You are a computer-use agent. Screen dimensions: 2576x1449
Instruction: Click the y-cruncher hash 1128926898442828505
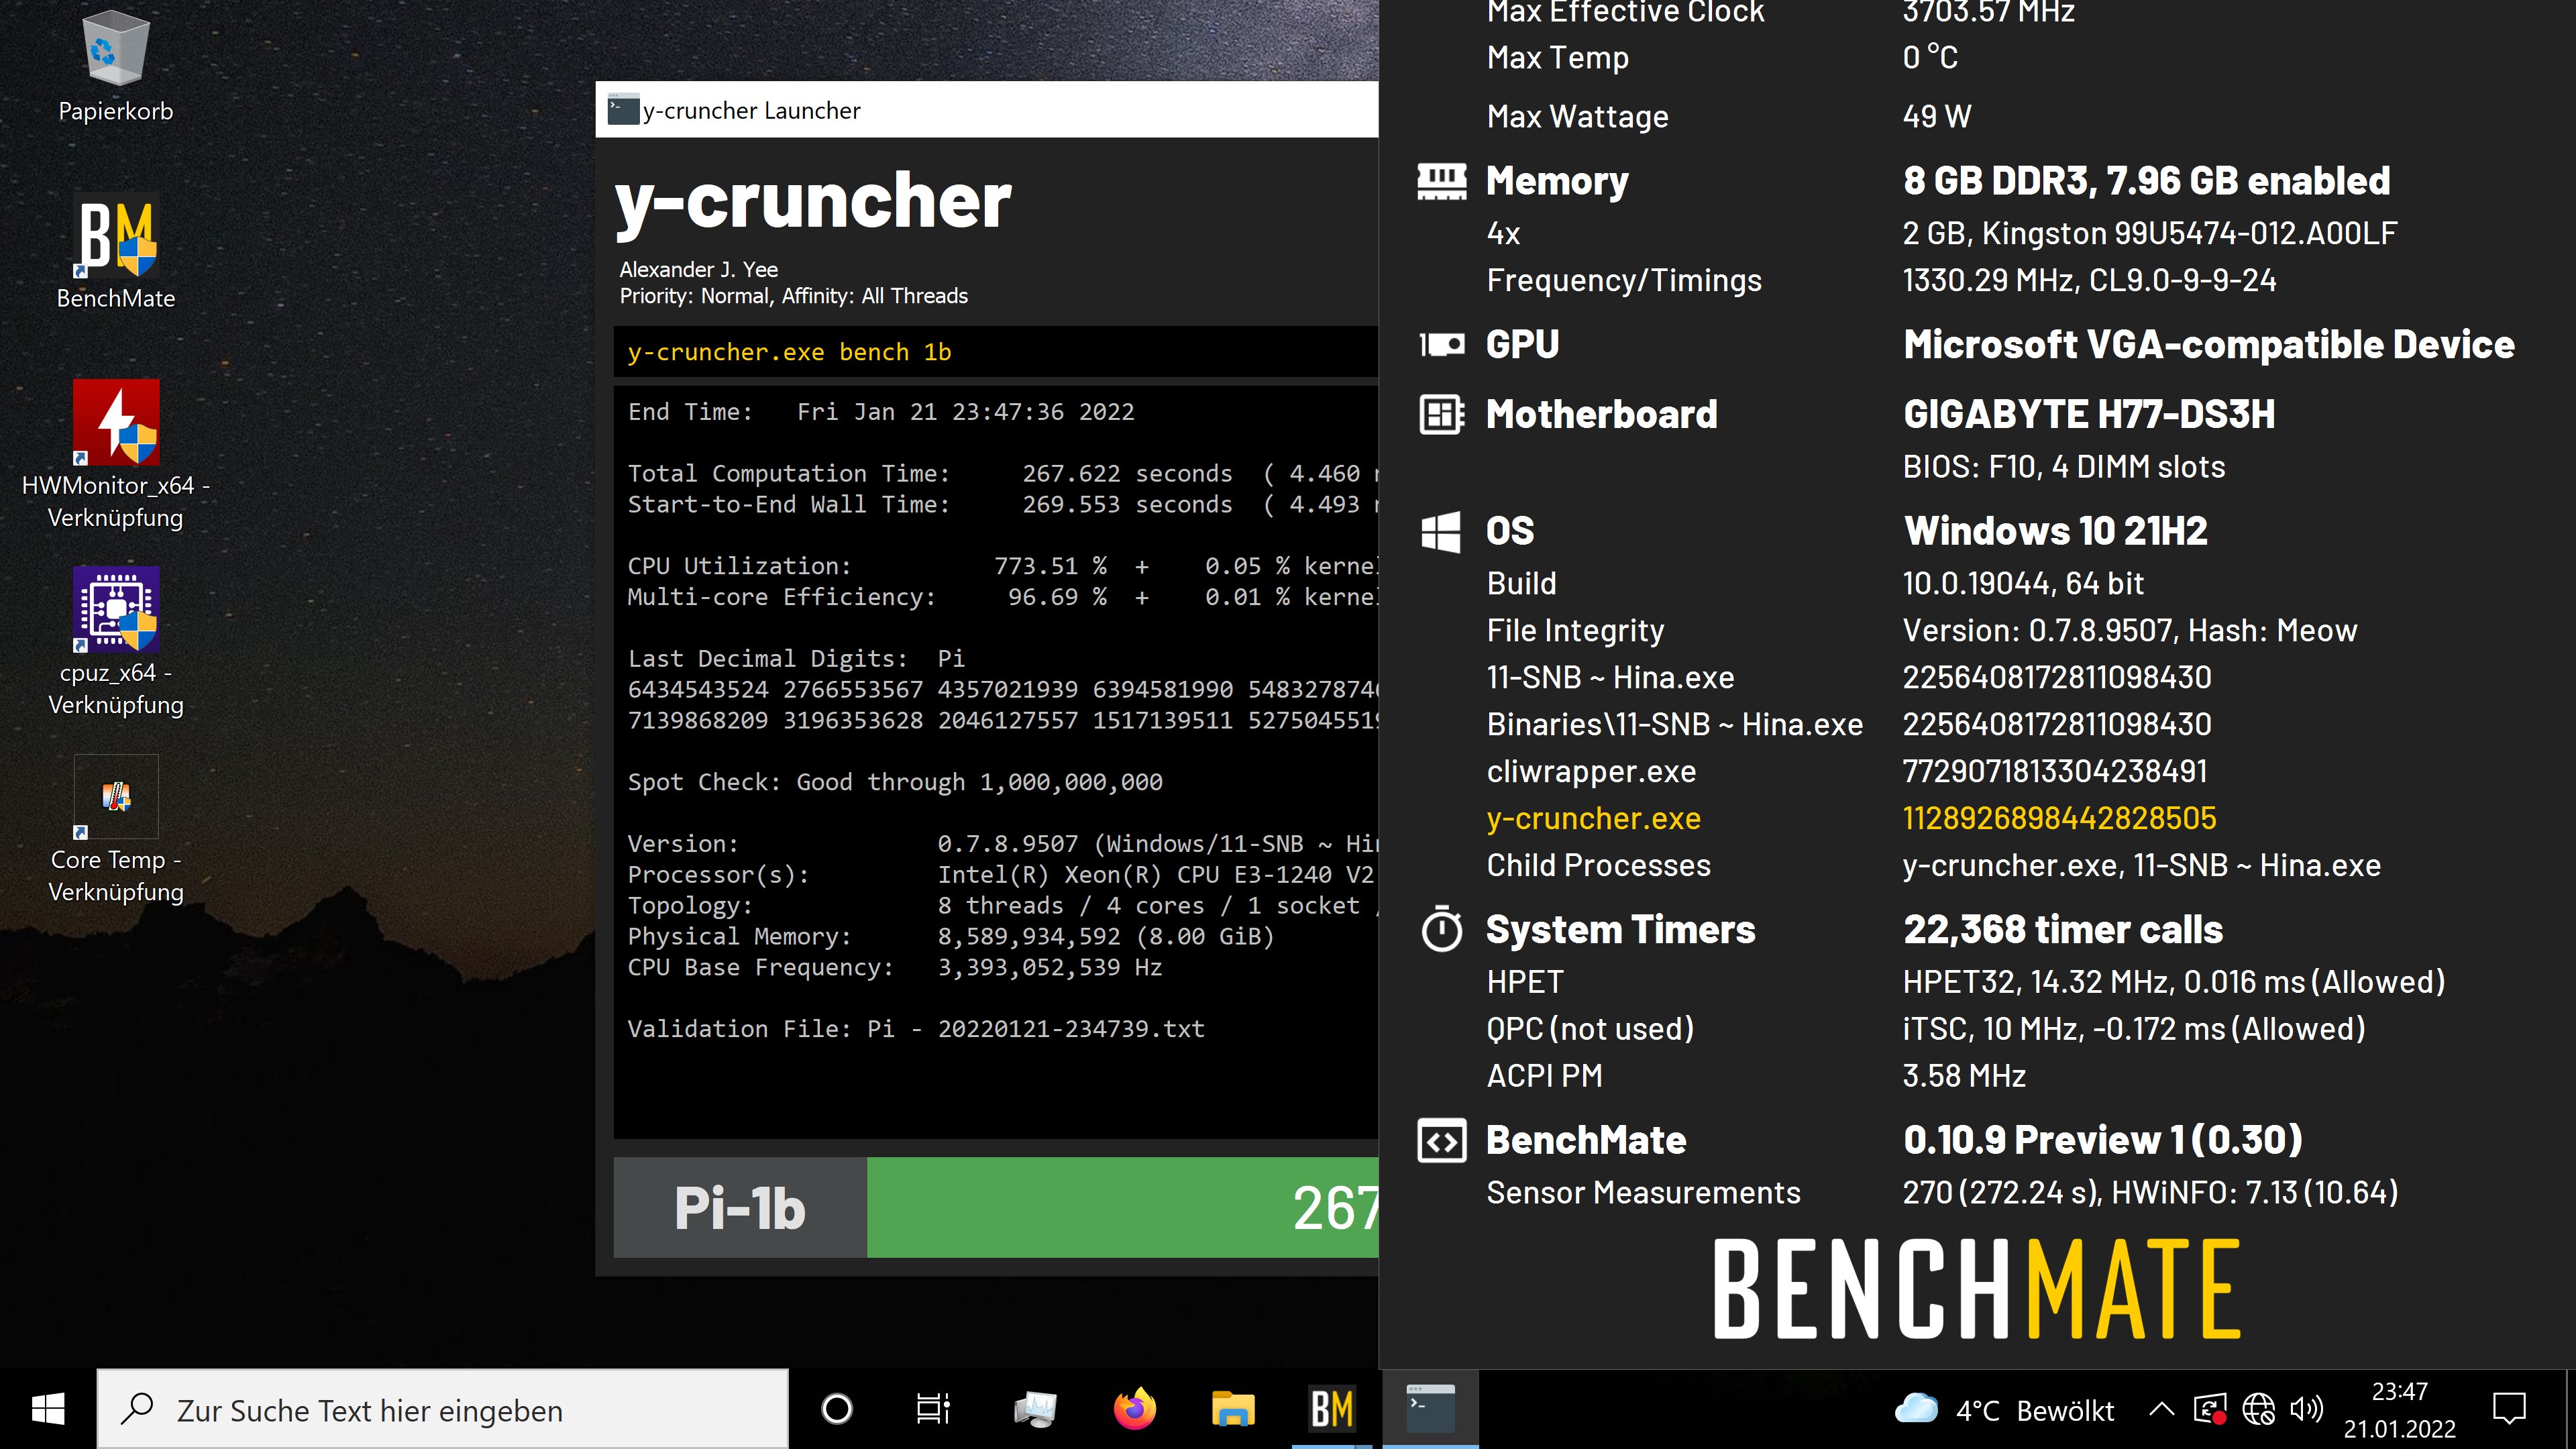[2059, 818]
